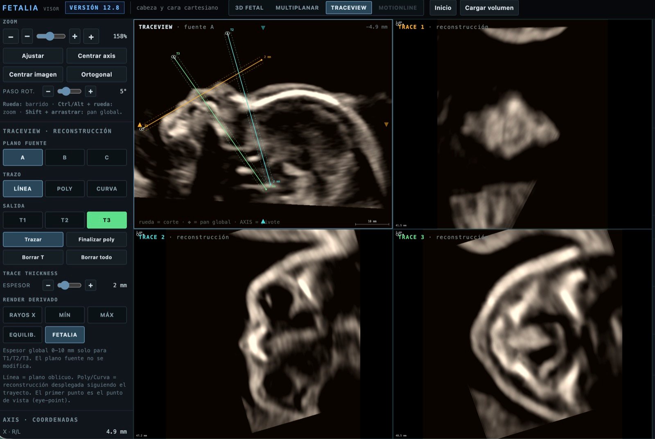Click Borrar T
The height and width of the screenshot is (439, 655).
(33, 257)
